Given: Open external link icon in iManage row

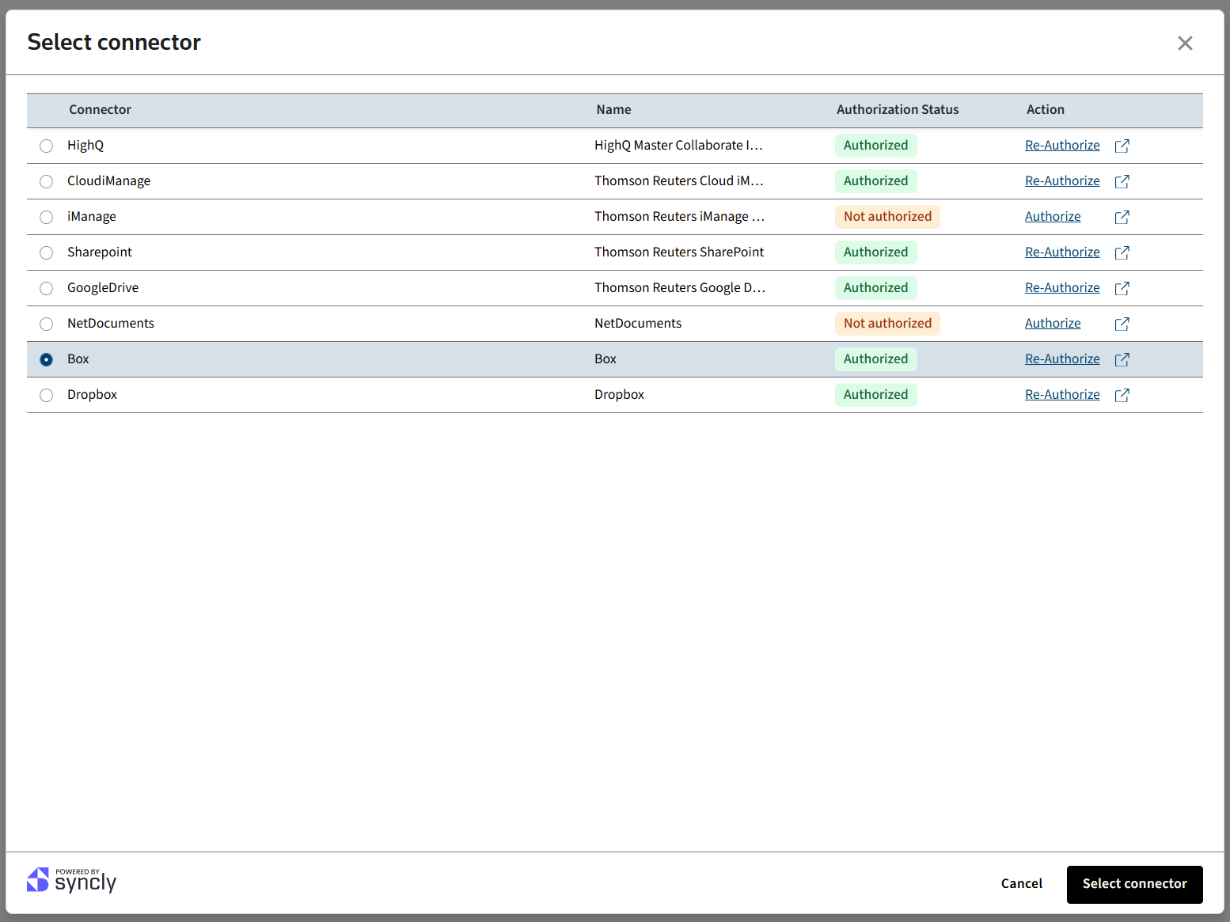Looking at the screenshot, I should coord(1122,217).
